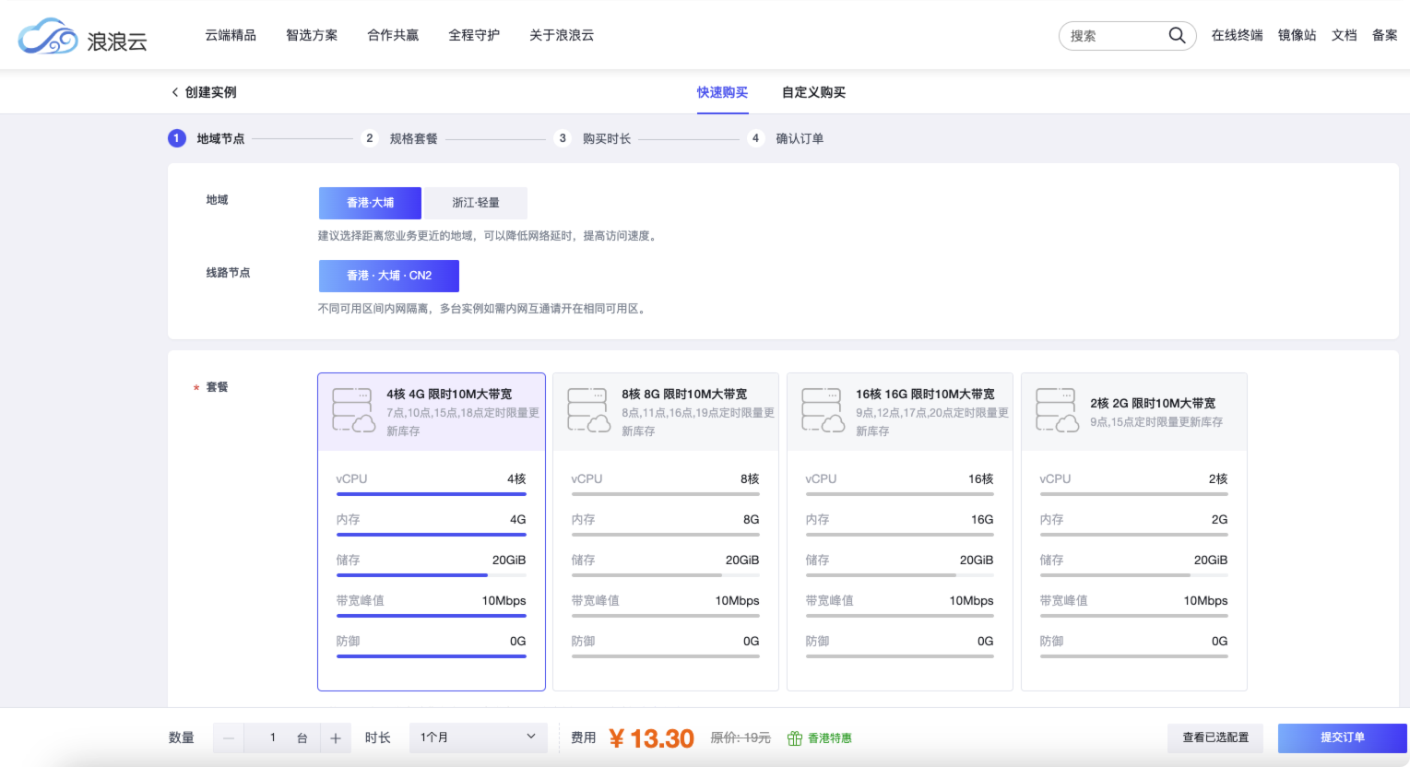Select the 浙江·轻量 region
1410x767 pixels.
pyautogui.click(x=476, y=203)
